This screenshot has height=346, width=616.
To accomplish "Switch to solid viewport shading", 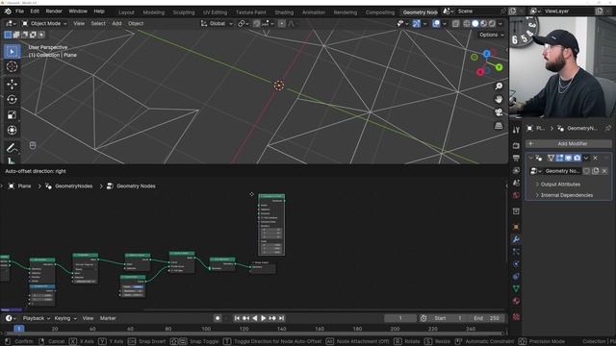I will [475, 24].
